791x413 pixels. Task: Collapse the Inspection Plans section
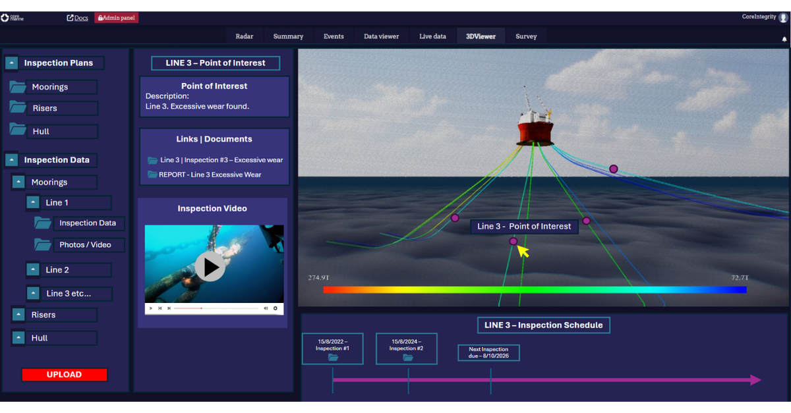tap(11, 62)
